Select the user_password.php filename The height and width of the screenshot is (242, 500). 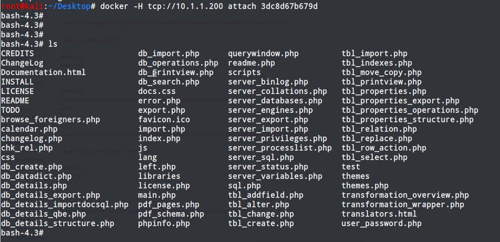pos(381,224)
